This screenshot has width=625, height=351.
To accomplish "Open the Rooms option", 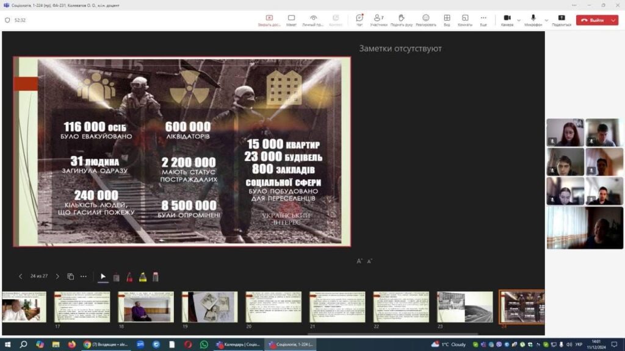I will [465, 20].
